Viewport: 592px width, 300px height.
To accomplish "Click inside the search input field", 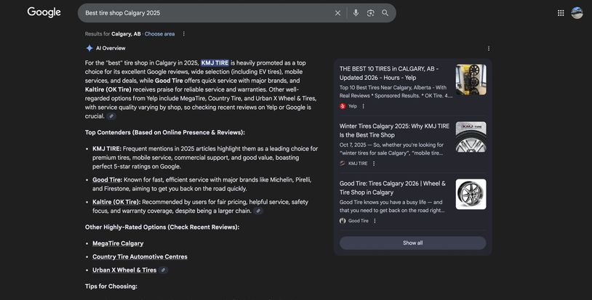I will click(x=204, y=13).
